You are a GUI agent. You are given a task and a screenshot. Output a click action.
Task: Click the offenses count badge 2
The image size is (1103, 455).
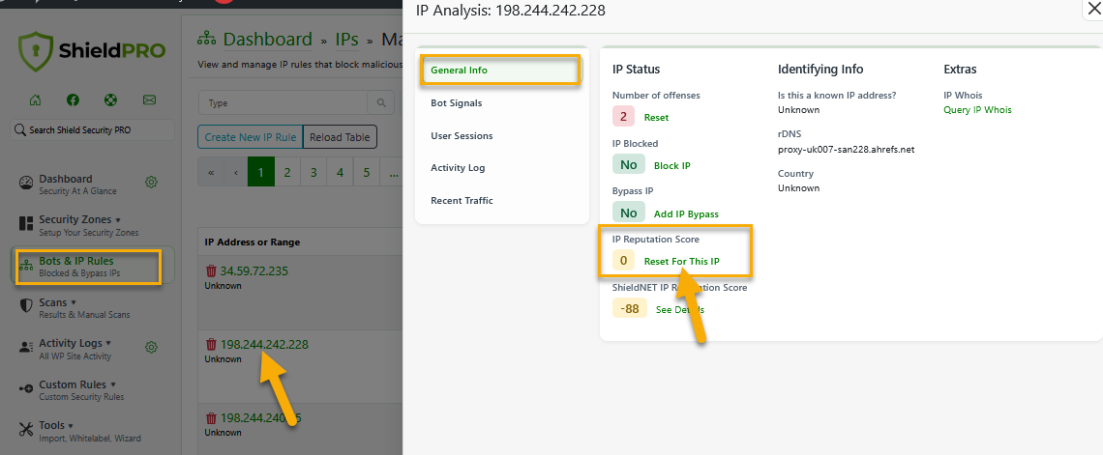623,117
